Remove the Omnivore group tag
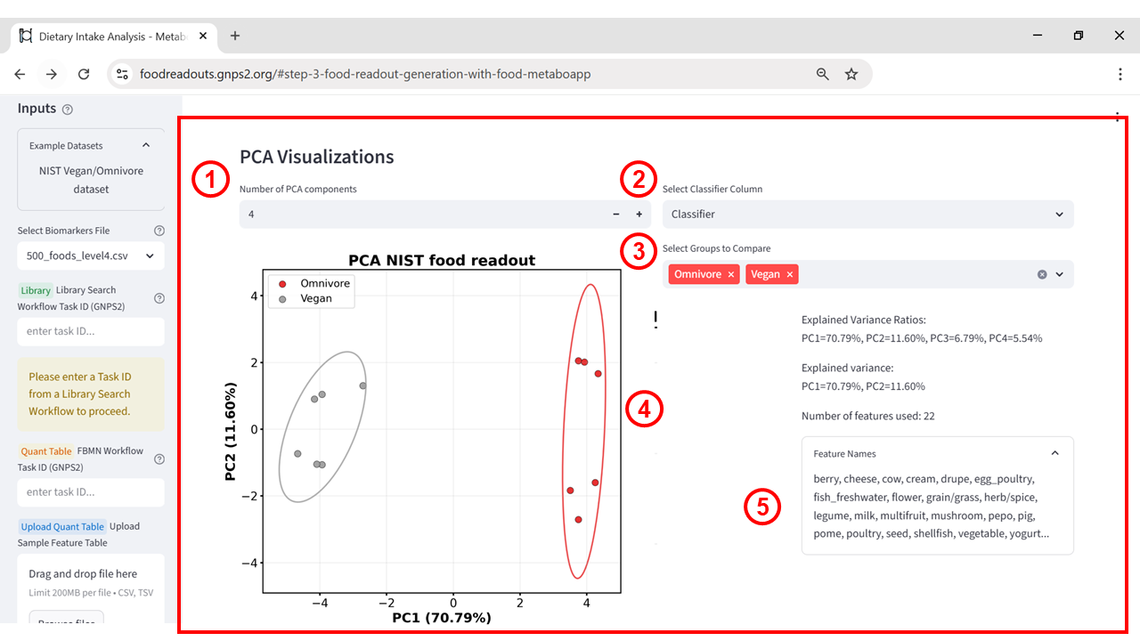This screenshot has height=641, width=1140. coord(731,274)
